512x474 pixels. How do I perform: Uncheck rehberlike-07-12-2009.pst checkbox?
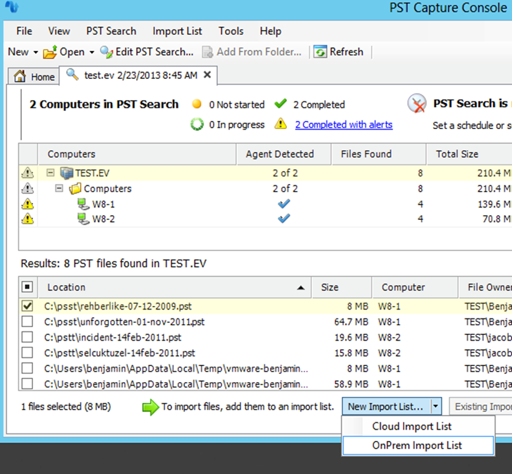tap(28, 306)
